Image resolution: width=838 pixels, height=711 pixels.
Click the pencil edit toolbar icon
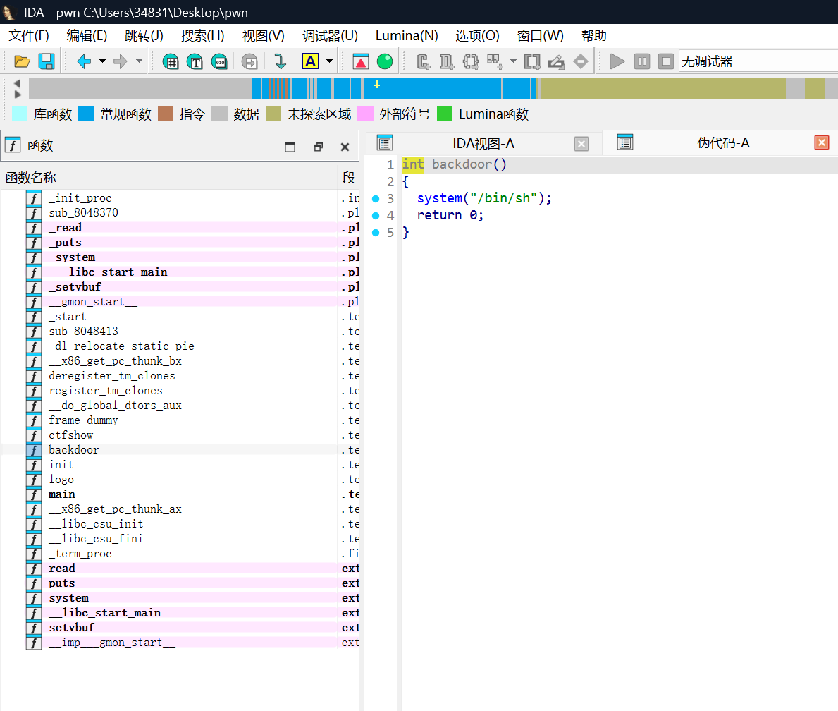point(556,61)
